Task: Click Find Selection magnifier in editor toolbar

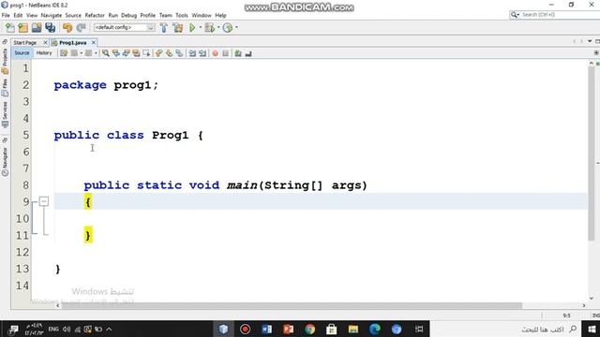Action: point(106,53)
